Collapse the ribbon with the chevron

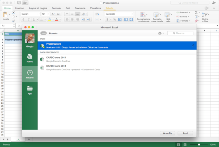pyautogui.click(x=214, y=8)
